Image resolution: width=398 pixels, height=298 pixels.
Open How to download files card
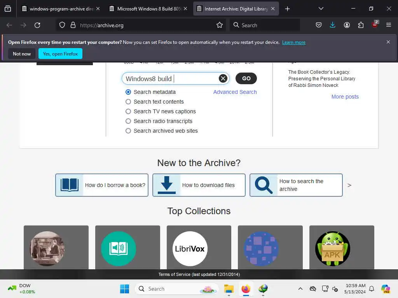point(199,185)
